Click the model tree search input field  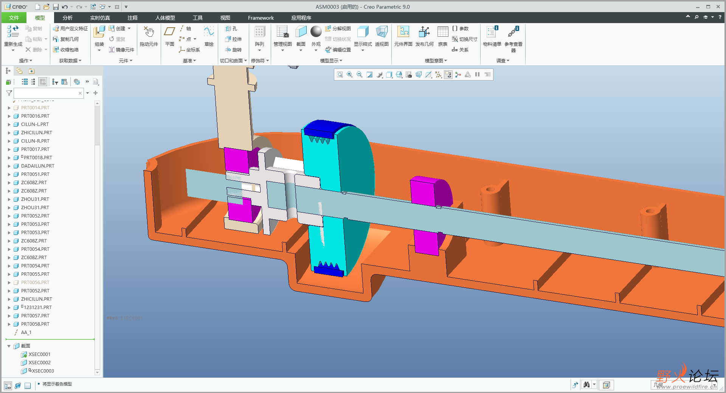pos(46,93)
